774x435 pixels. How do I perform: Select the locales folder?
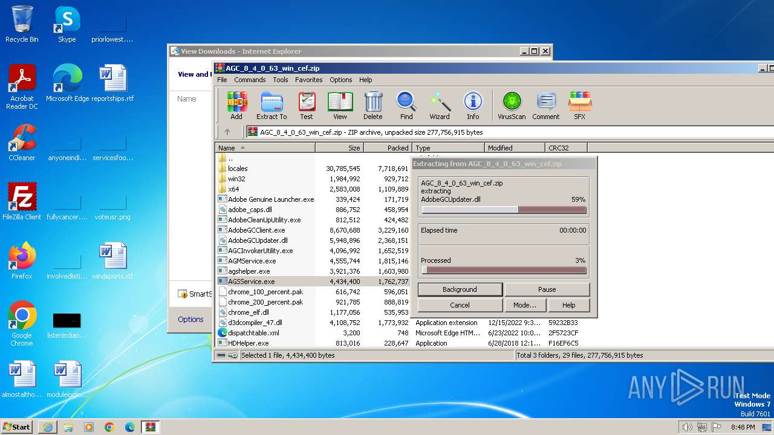[x=238, y=169]
